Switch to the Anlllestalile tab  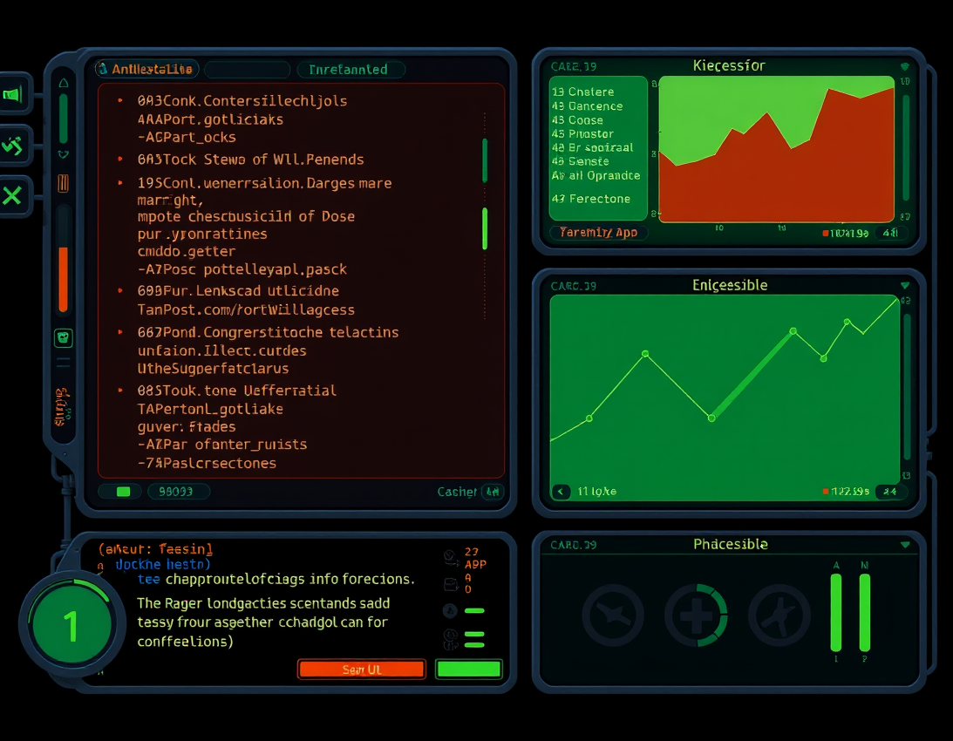[x=146, y=69]
